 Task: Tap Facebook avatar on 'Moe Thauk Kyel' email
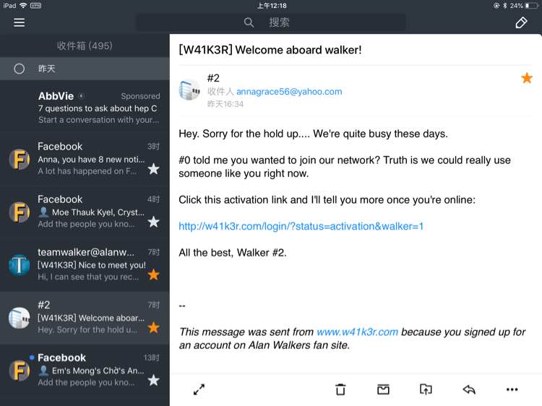pyautogui.click(x=20, y=212)
